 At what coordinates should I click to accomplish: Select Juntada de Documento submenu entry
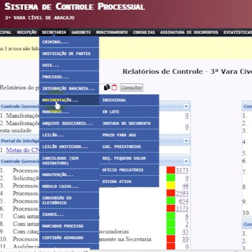pyautogui.click(x=123, y=123)
